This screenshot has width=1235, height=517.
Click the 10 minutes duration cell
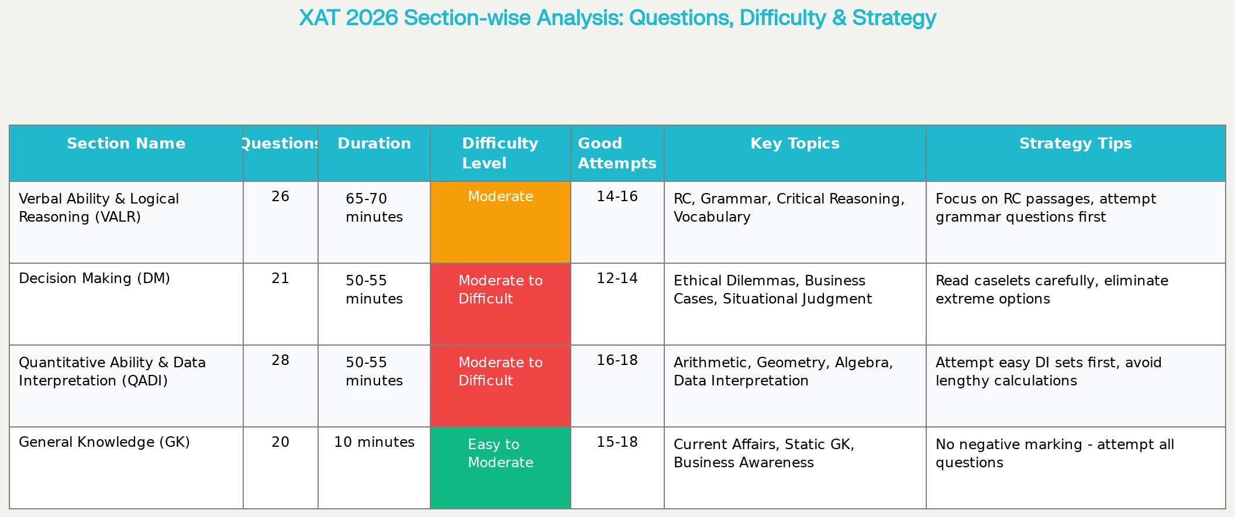pos(374,442)
